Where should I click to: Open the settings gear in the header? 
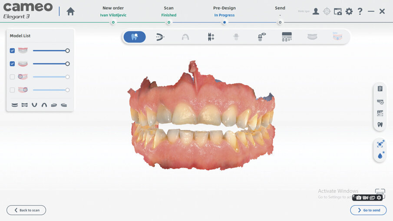click(x=349, y=12)
